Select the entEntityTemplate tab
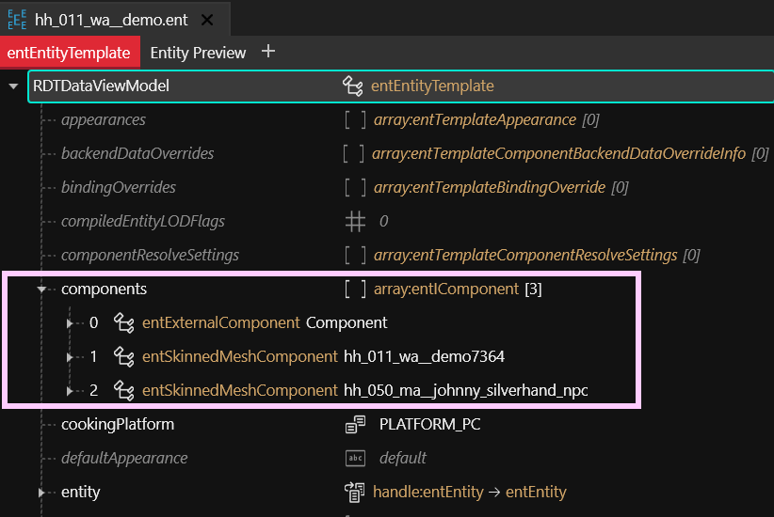The image size is (774, 517). [x=71, y=53]
